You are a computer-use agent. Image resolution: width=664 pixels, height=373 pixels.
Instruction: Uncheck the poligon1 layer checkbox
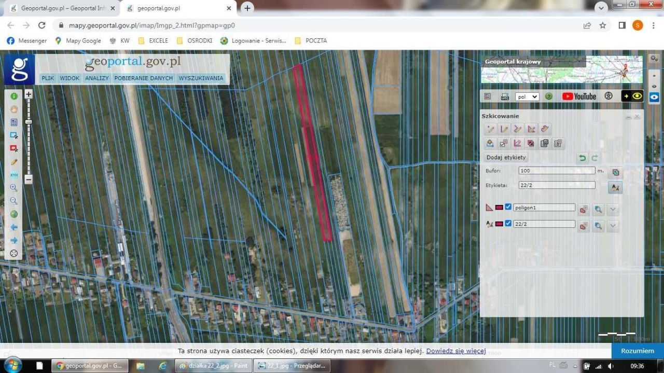coord(508,208)
